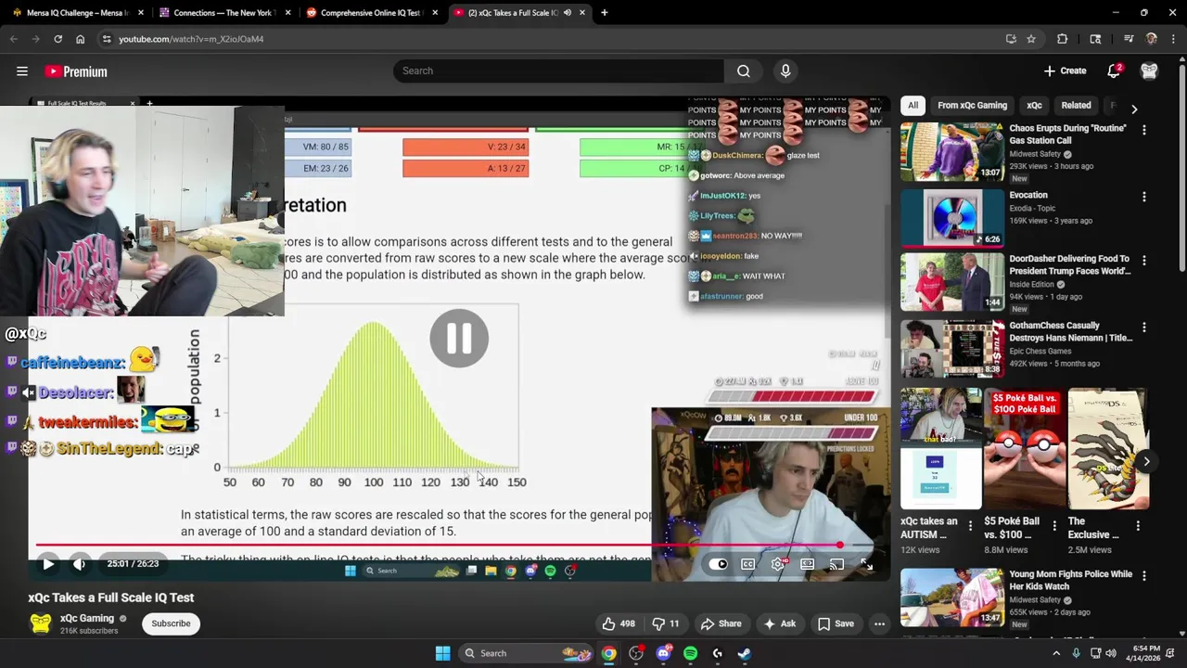Save the video to a playlist
This screenshot has height=668, width=1187.
click(835, 623)
